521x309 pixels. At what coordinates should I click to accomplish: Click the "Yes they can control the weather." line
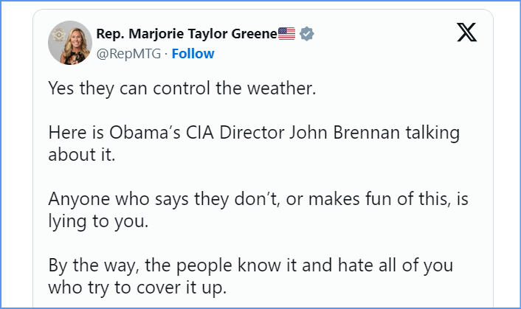pyautogui.click(x=182, y=88)
